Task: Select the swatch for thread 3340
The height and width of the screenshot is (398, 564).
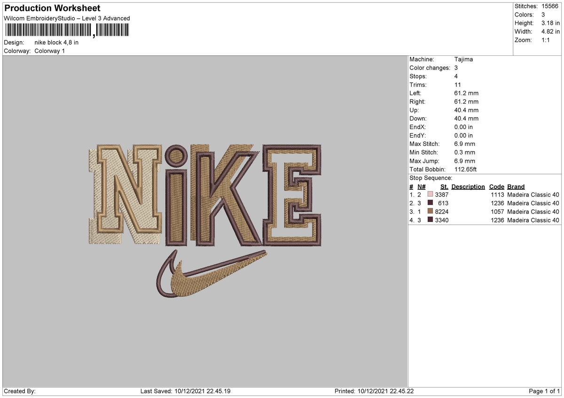Action: click(x=430, y=220)
